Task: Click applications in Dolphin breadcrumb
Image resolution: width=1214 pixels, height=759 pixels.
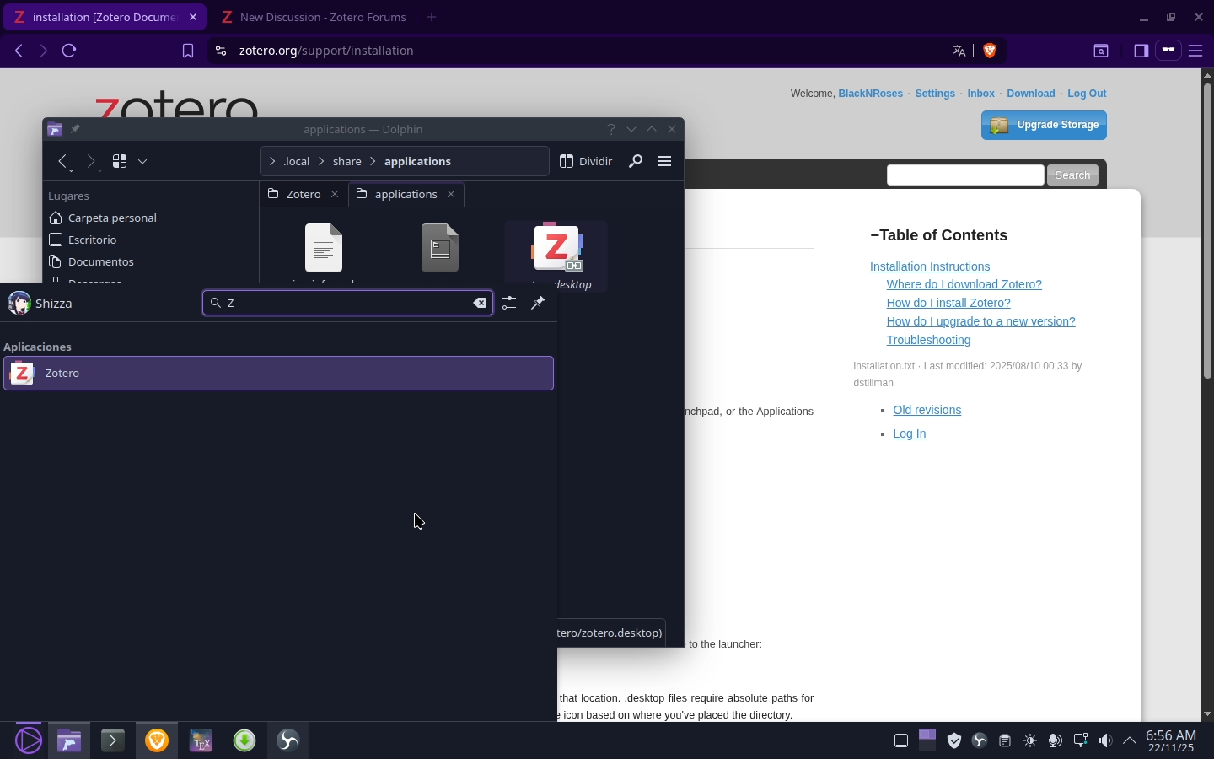Action: [418, 161]
